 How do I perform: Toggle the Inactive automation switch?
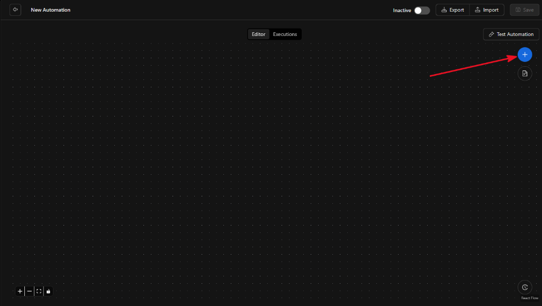point(422,11)
